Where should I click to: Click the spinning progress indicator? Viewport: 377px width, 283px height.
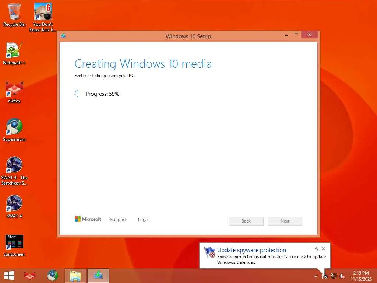coord(77,94)
